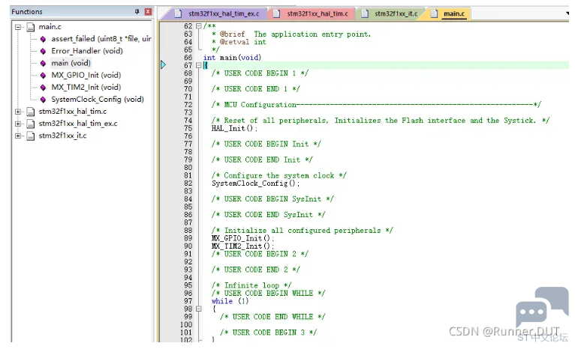
Task: Select the Error_Handler function diamond icon
Action: [44, 51]
